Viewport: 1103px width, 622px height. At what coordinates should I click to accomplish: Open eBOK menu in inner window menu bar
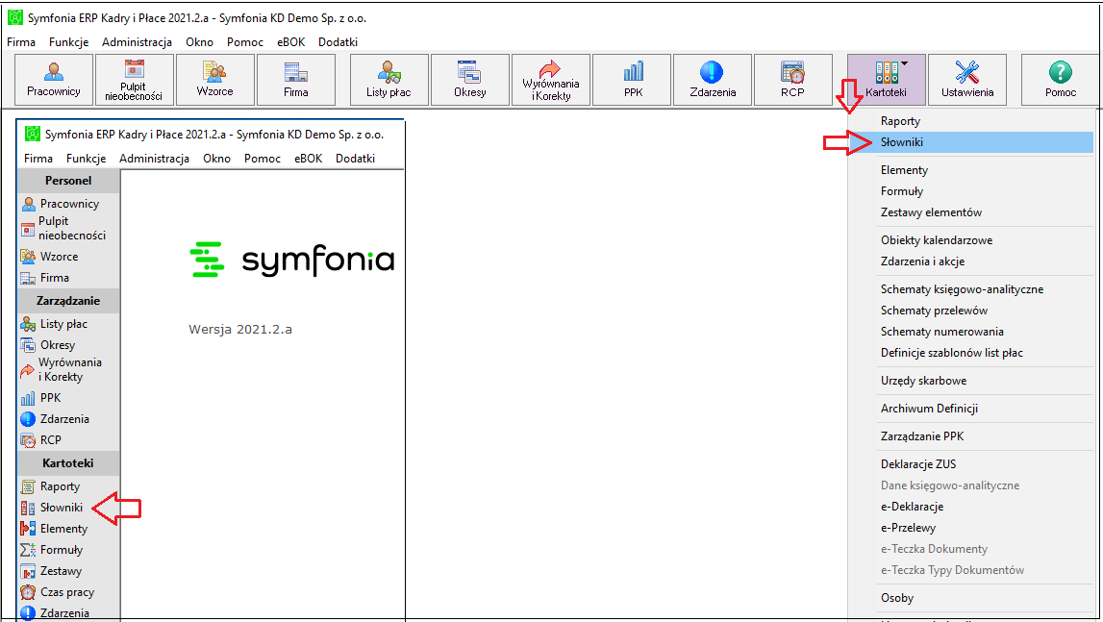[308, 159]
